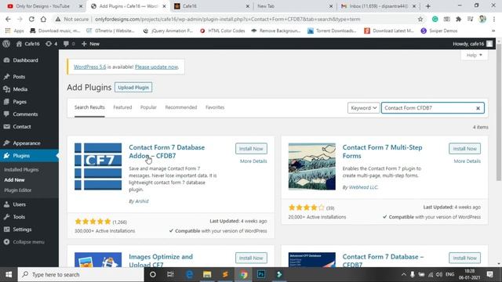Click the CF7 plugin thumbnail
Image resolution: width=502 pixels, height=282 pixels.
[98, 167]
